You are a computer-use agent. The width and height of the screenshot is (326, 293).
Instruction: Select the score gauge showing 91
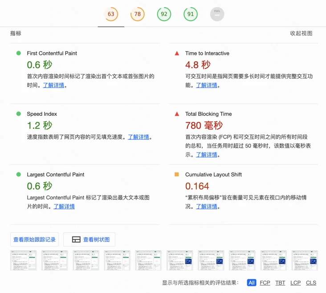tap(191, 14)
